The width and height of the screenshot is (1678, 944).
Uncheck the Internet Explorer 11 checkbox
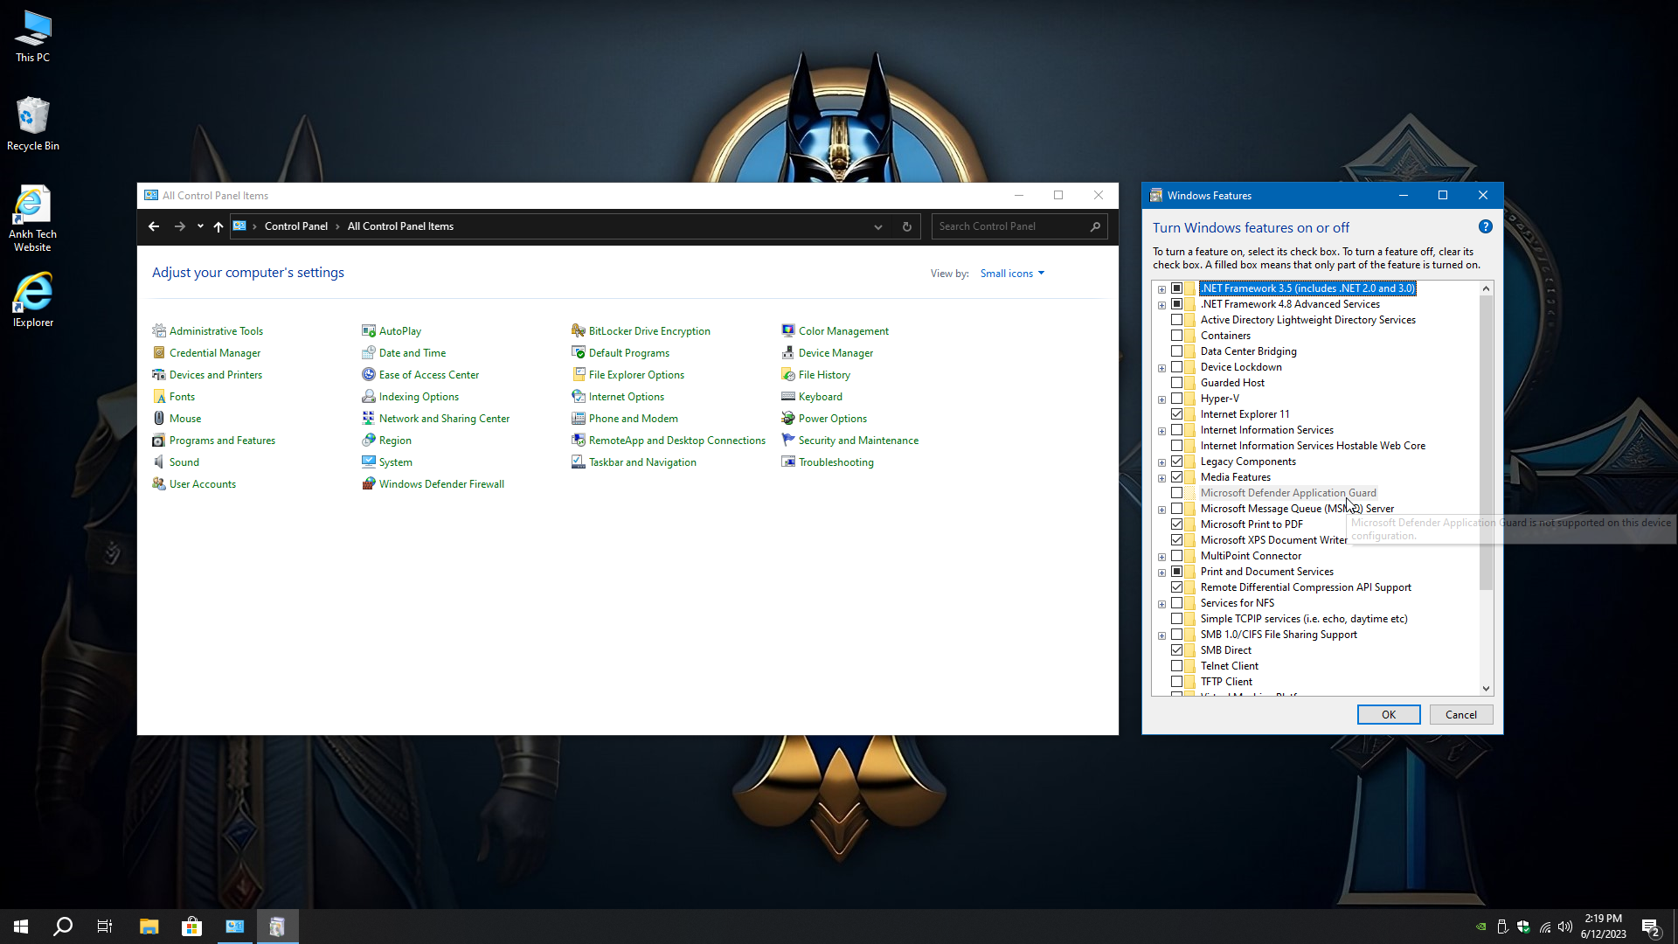point(1176,414)
